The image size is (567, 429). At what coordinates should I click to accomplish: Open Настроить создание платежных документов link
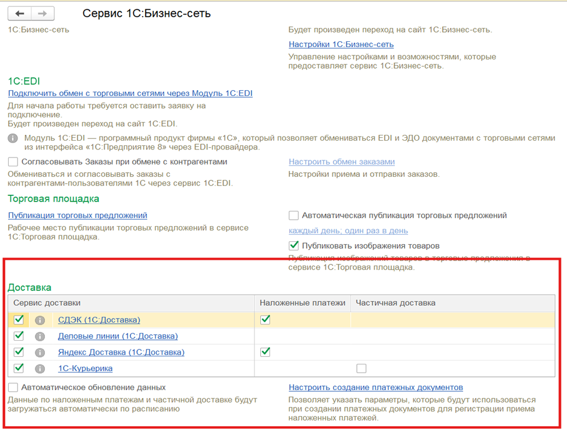tap(375, 388)
